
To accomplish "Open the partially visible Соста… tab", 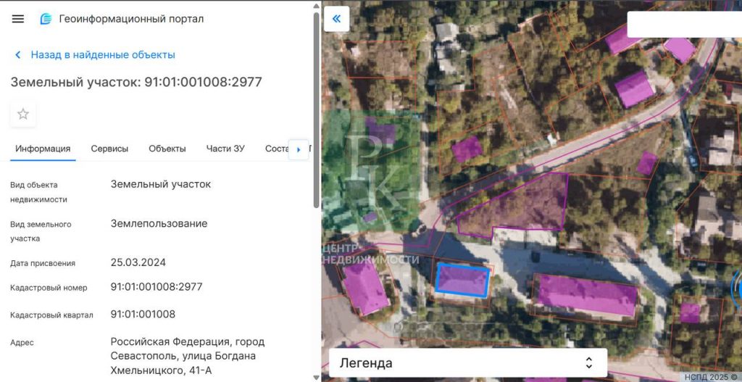I will coord(276,149).
